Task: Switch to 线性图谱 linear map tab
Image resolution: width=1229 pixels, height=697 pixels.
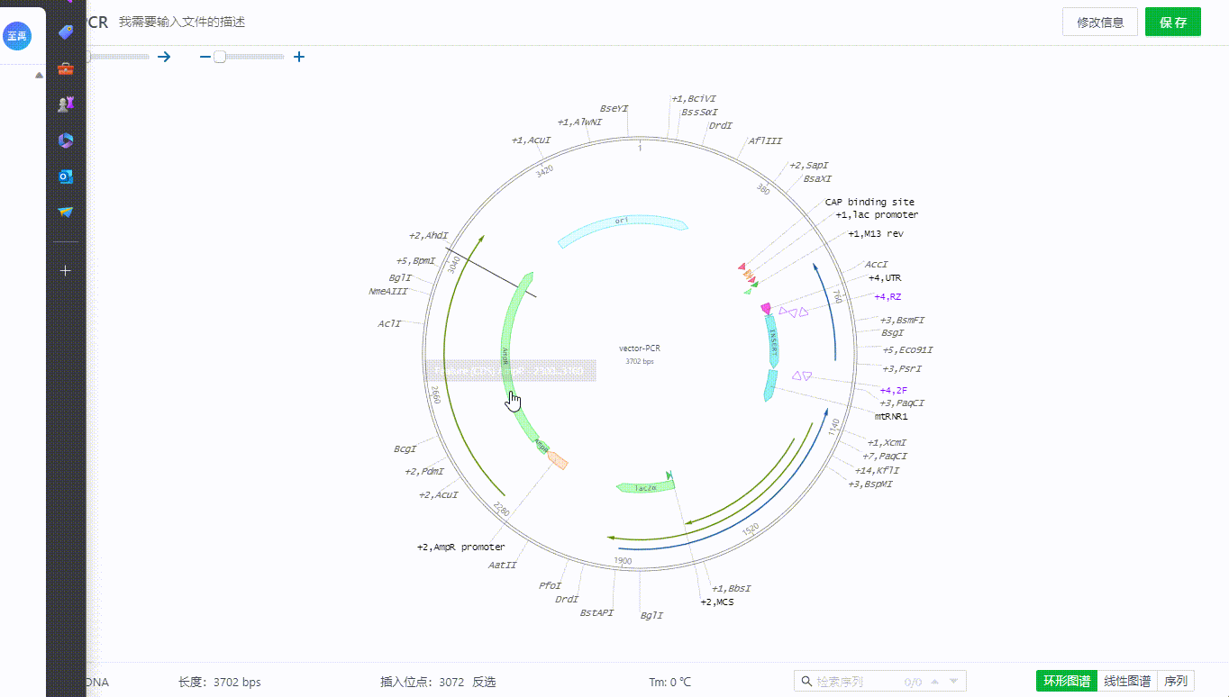Action: point(1127,682)
